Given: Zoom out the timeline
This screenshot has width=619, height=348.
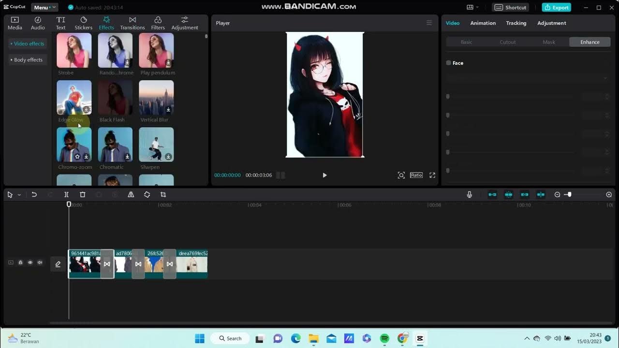Looking at the screenshot, I should tap(557, 194).
